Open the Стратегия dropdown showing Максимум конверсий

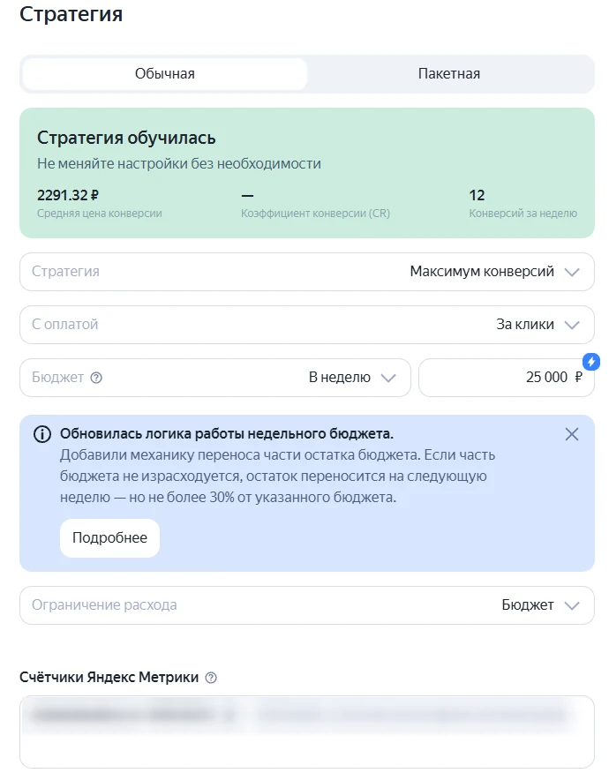coord(307,272)
